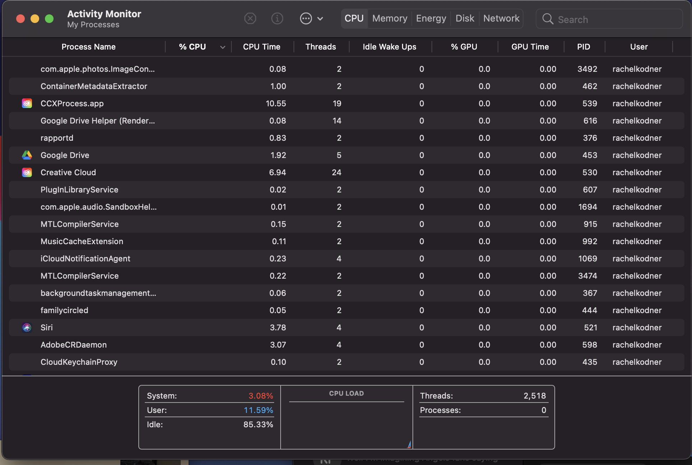Click the CCXProcess.app icon
692x465 pixels.
[27, 103]
